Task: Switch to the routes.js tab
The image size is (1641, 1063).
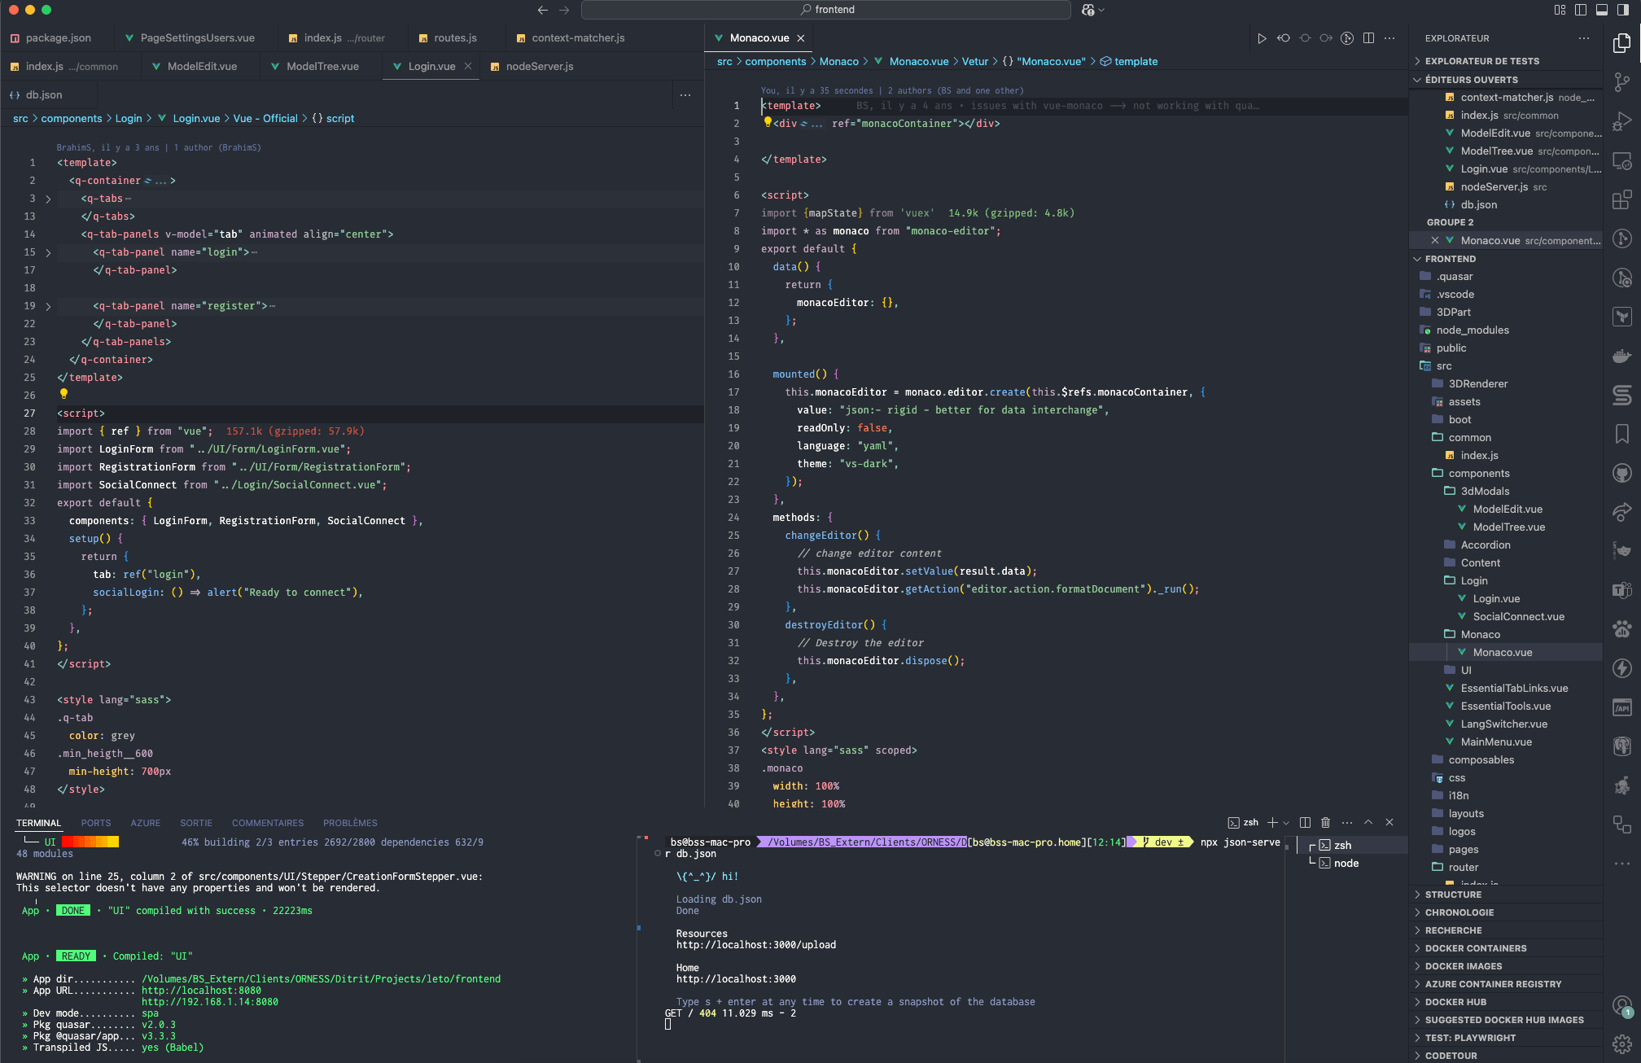Action: click(x=455, y=38)
